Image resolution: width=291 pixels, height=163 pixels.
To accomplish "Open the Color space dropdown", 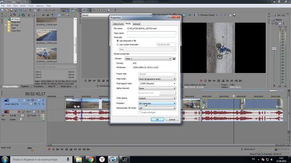I will [157, 98].
